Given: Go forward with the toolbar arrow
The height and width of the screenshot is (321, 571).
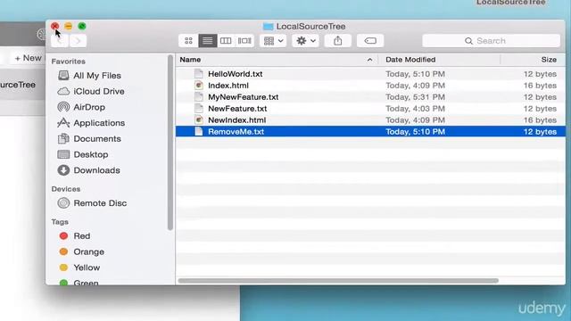Looking at the screenshot, I should point(78,41).
